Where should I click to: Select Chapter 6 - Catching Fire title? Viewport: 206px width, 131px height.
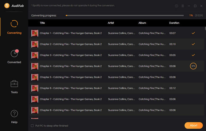click(71, 88)
